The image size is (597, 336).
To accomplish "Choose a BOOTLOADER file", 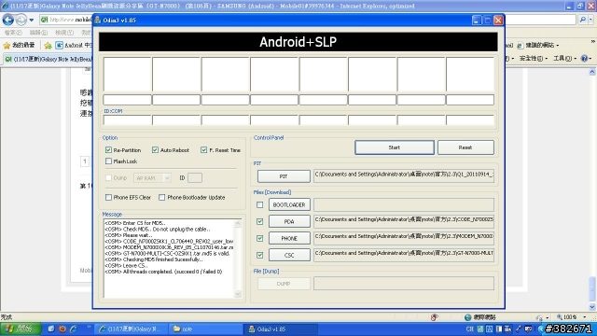I will (289, 204).
